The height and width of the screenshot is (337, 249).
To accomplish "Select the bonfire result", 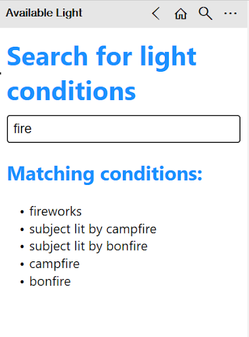I will tap(50, 281).
